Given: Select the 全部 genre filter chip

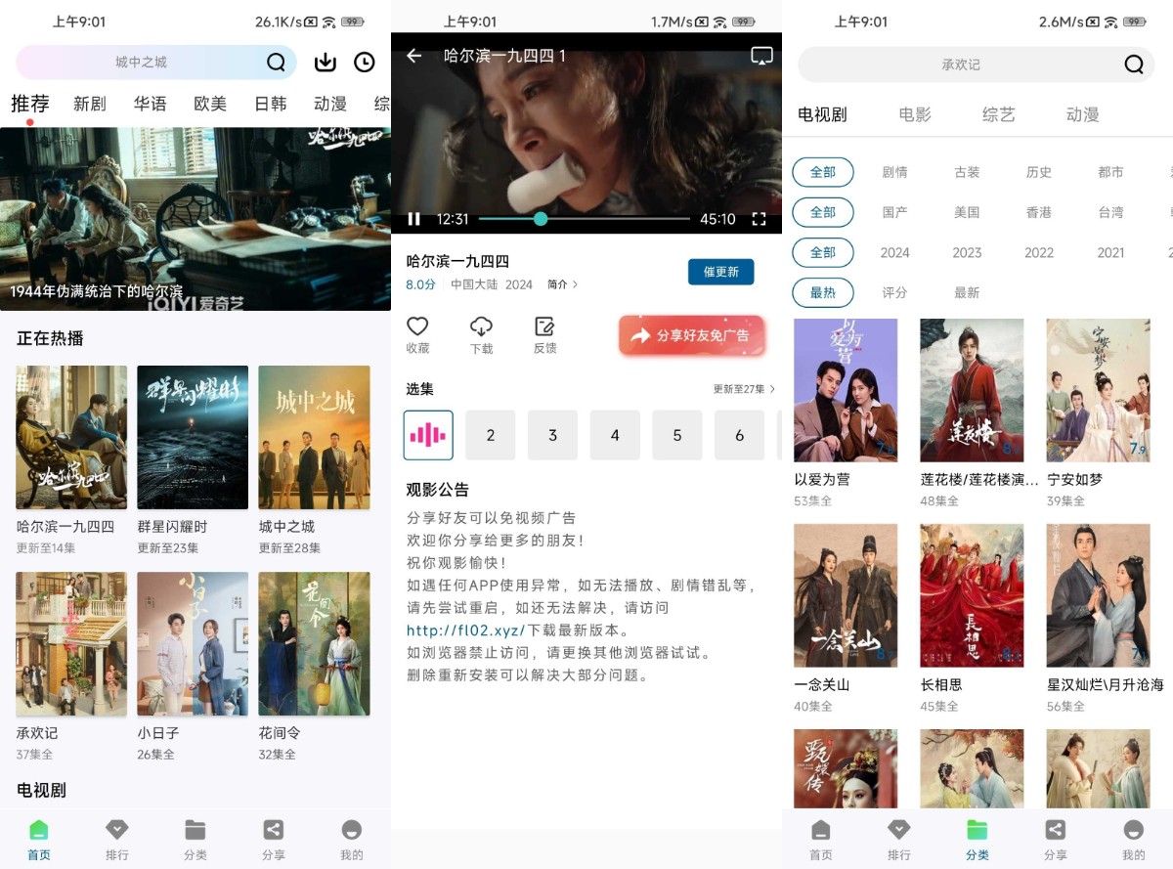Looking at the screenshot, I should point(823,172).
